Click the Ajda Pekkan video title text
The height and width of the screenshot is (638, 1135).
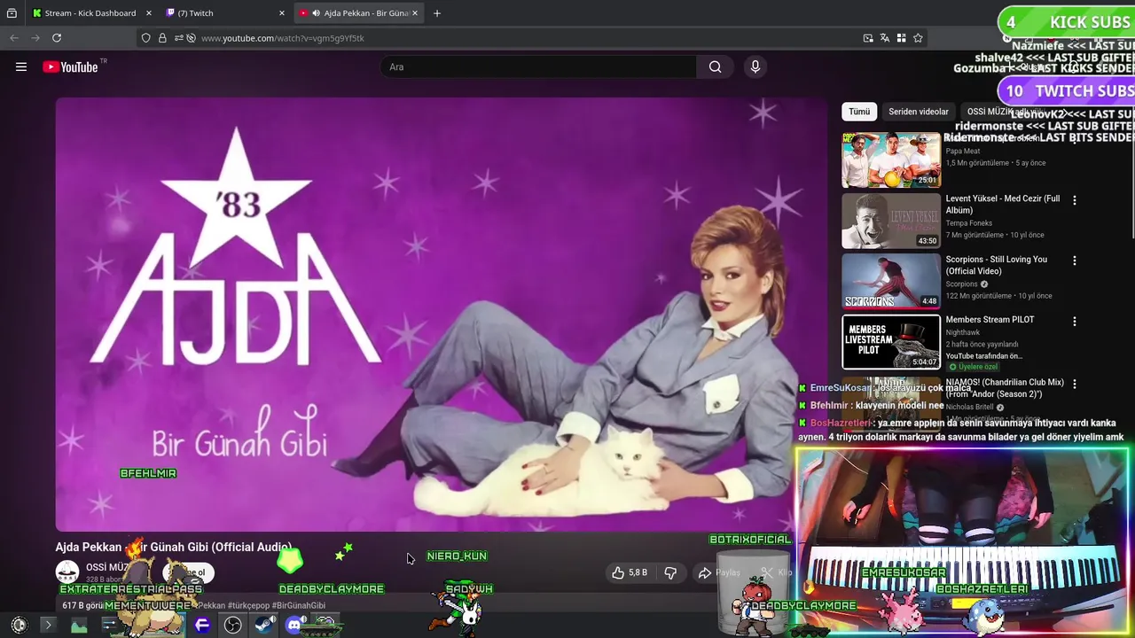pos(173,548)
